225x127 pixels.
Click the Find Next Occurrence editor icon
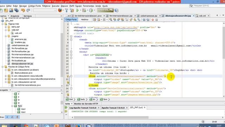118,20
